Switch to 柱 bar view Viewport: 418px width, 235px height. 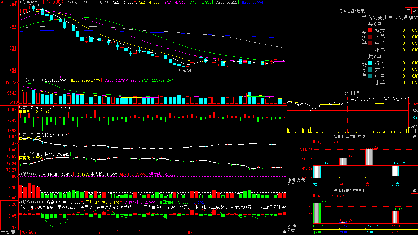(x=408, y=10)
